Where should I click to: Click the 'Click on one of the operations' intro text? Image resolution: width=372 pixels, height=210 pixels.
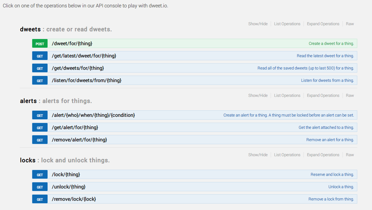pos(85,6)
